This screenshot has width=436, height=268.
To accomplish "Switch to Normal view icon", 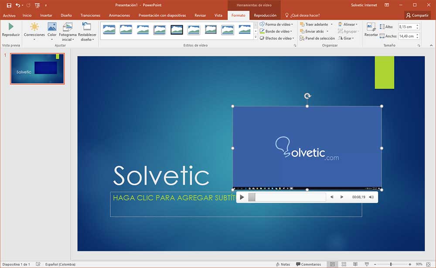I will pyautogui.click(x=332, y=265).
